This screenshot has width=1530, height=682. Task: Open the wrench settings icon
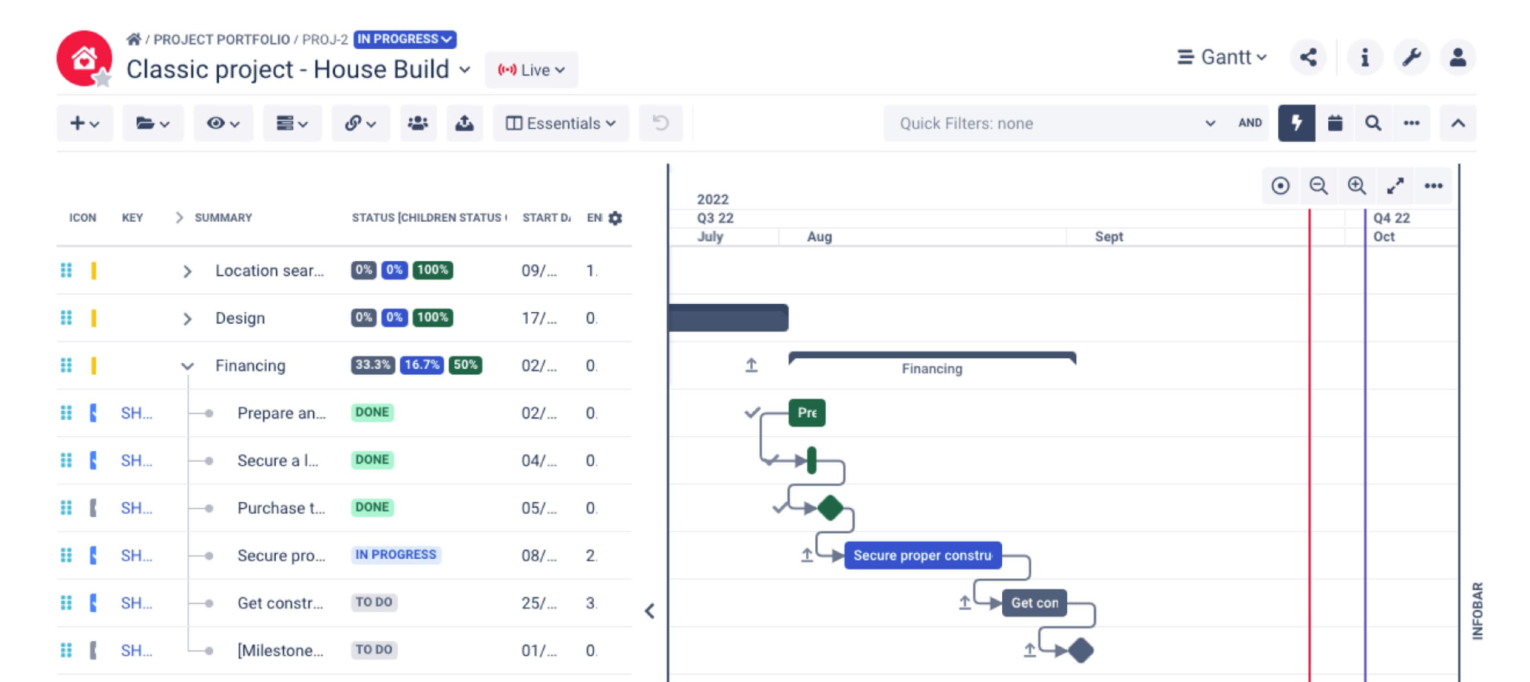coord(1412,57)
